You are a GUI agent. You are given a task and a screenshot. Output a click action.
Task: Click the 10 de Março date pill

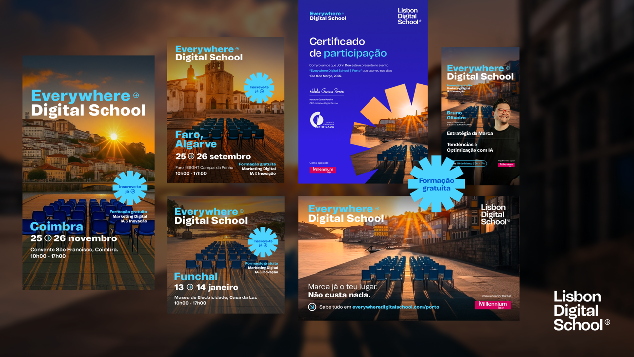coord(469,163)
